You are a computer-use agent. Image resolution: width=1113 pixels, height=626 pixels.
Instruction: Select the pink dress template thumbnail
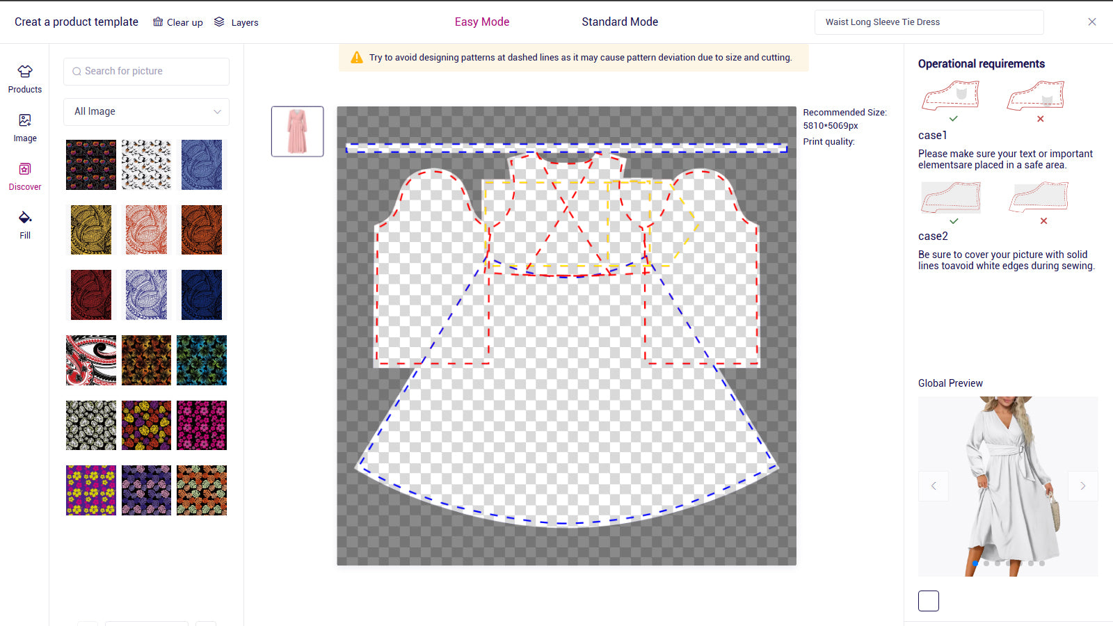297,131
